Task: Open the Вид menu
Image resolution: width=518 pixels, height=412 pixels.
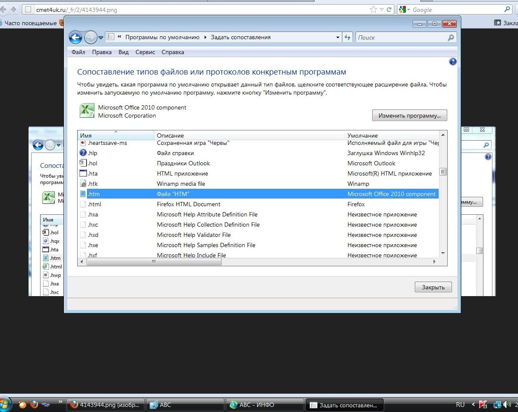Action: [124, 52]
